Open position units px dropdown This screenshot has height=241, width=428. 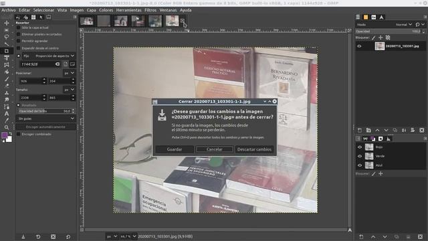coord(69,73)
